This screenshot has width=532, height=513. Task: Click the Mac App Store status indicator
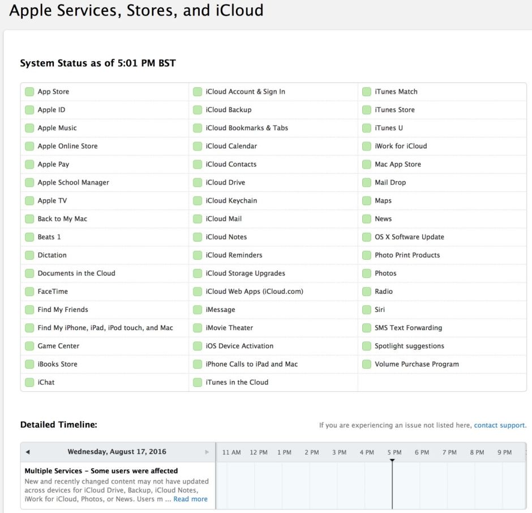pos(366,164)
